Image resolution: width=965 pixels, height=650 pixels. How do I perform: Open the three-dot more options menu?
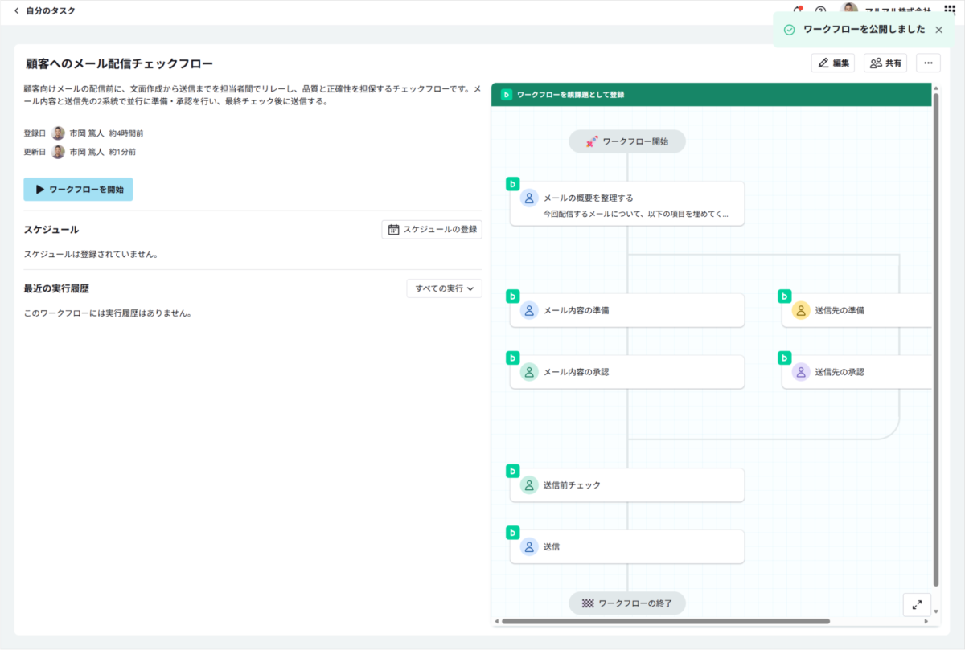(928, 63)
